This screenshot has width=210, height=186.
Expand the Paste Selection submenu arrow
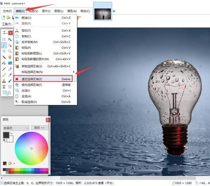click(x=74, y=72)
